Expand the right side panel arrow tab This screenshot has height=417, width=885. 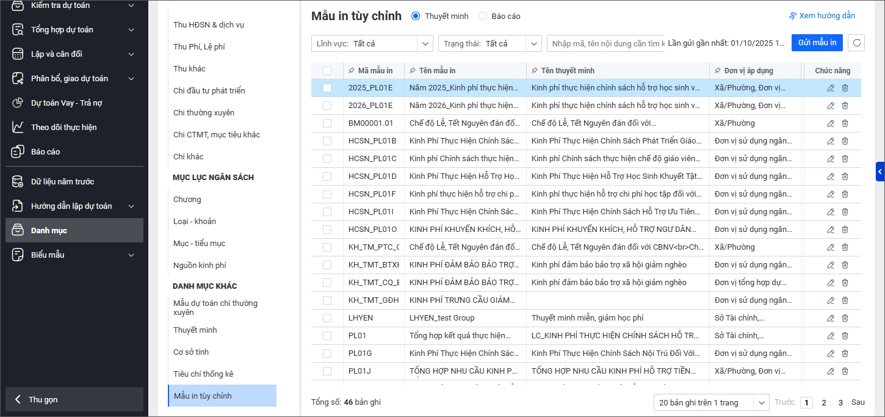[x=880, y=172]
